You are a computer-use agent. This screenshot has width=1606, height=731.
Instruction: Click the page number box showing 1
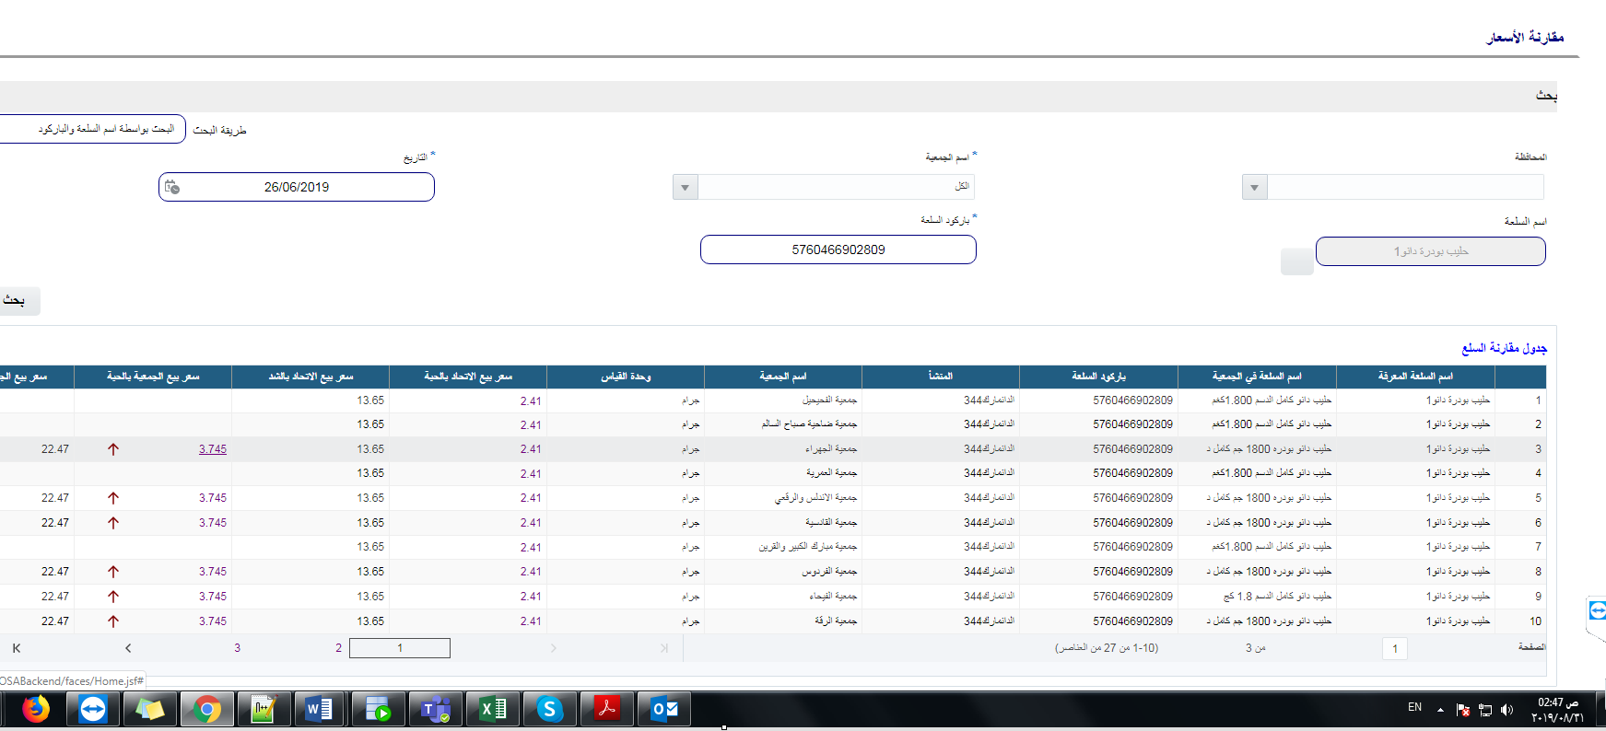pyautogui.click(x=1395, y=649)
